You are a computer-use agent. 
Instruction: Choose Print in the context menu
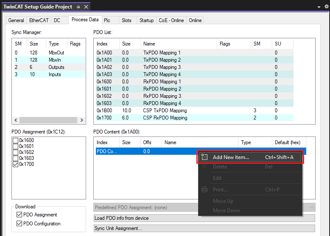coord(250,189)
